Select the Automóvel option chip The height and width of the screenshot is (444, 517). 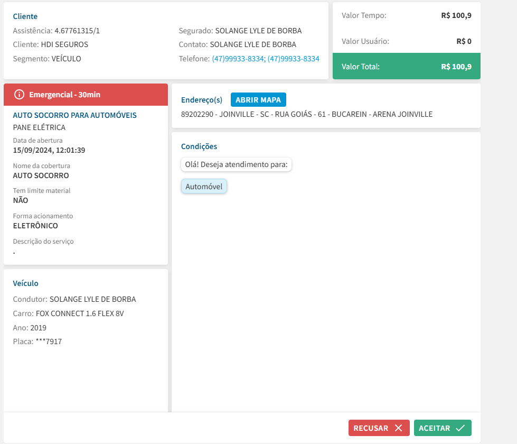click(x=204, y=187)
